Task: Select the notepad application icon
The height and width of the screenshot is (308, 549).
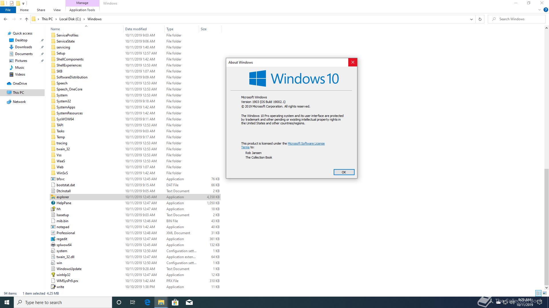Action: click(53, 227)
